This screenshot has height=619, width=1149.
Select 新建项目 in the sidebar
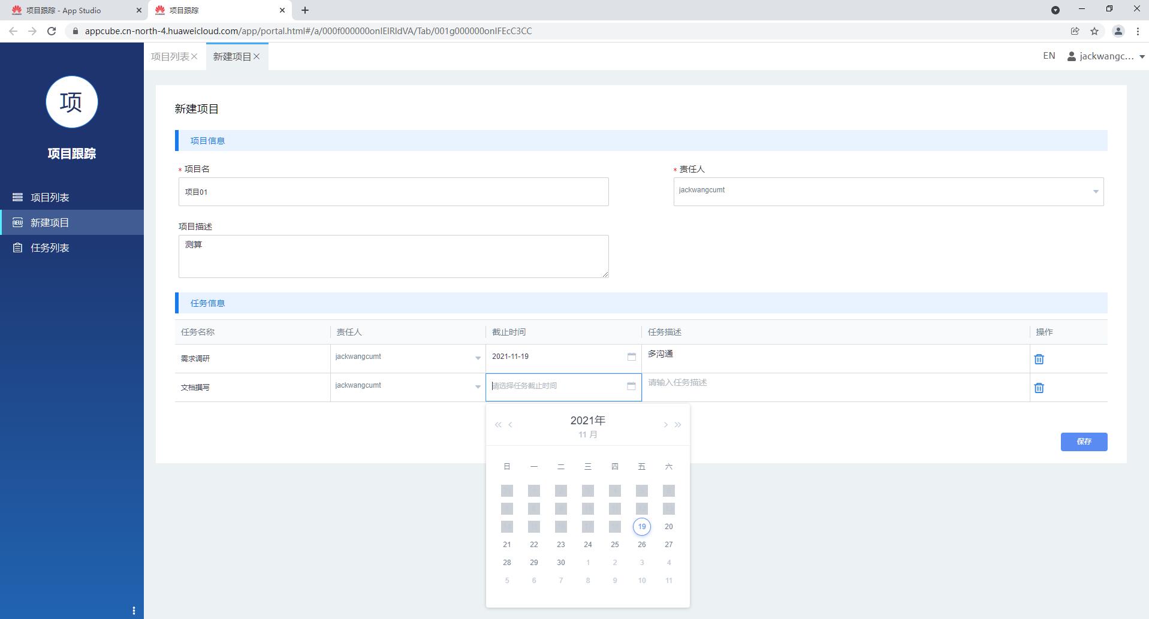click(72, 222)
